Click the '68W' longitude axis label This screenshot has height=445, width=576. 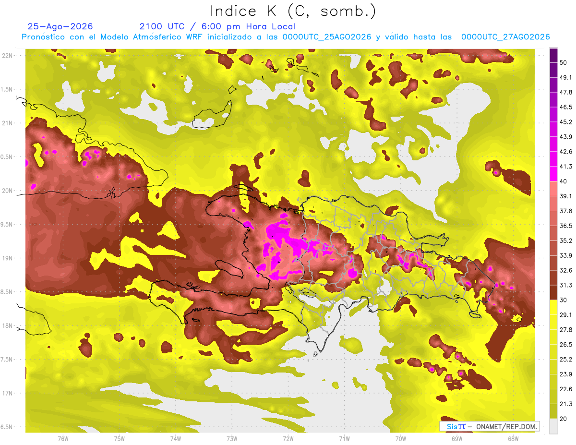[x=513, y=439]
